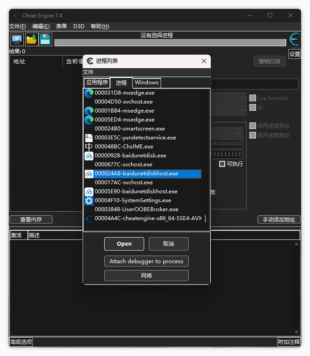The image size is (310, 356).
Task: Click the open folder toolbar icon
Action: [31, 40]
